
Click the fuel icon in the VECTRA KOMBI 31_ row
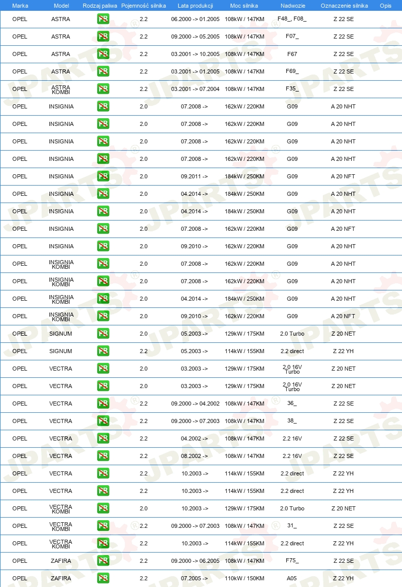tap(103, 526)
